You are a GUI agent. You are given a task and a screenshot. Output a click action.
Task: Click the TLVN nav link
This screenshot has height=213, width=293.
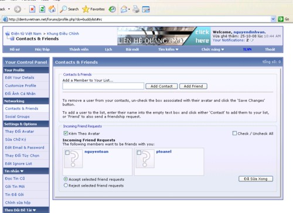(x=247, y=50)
